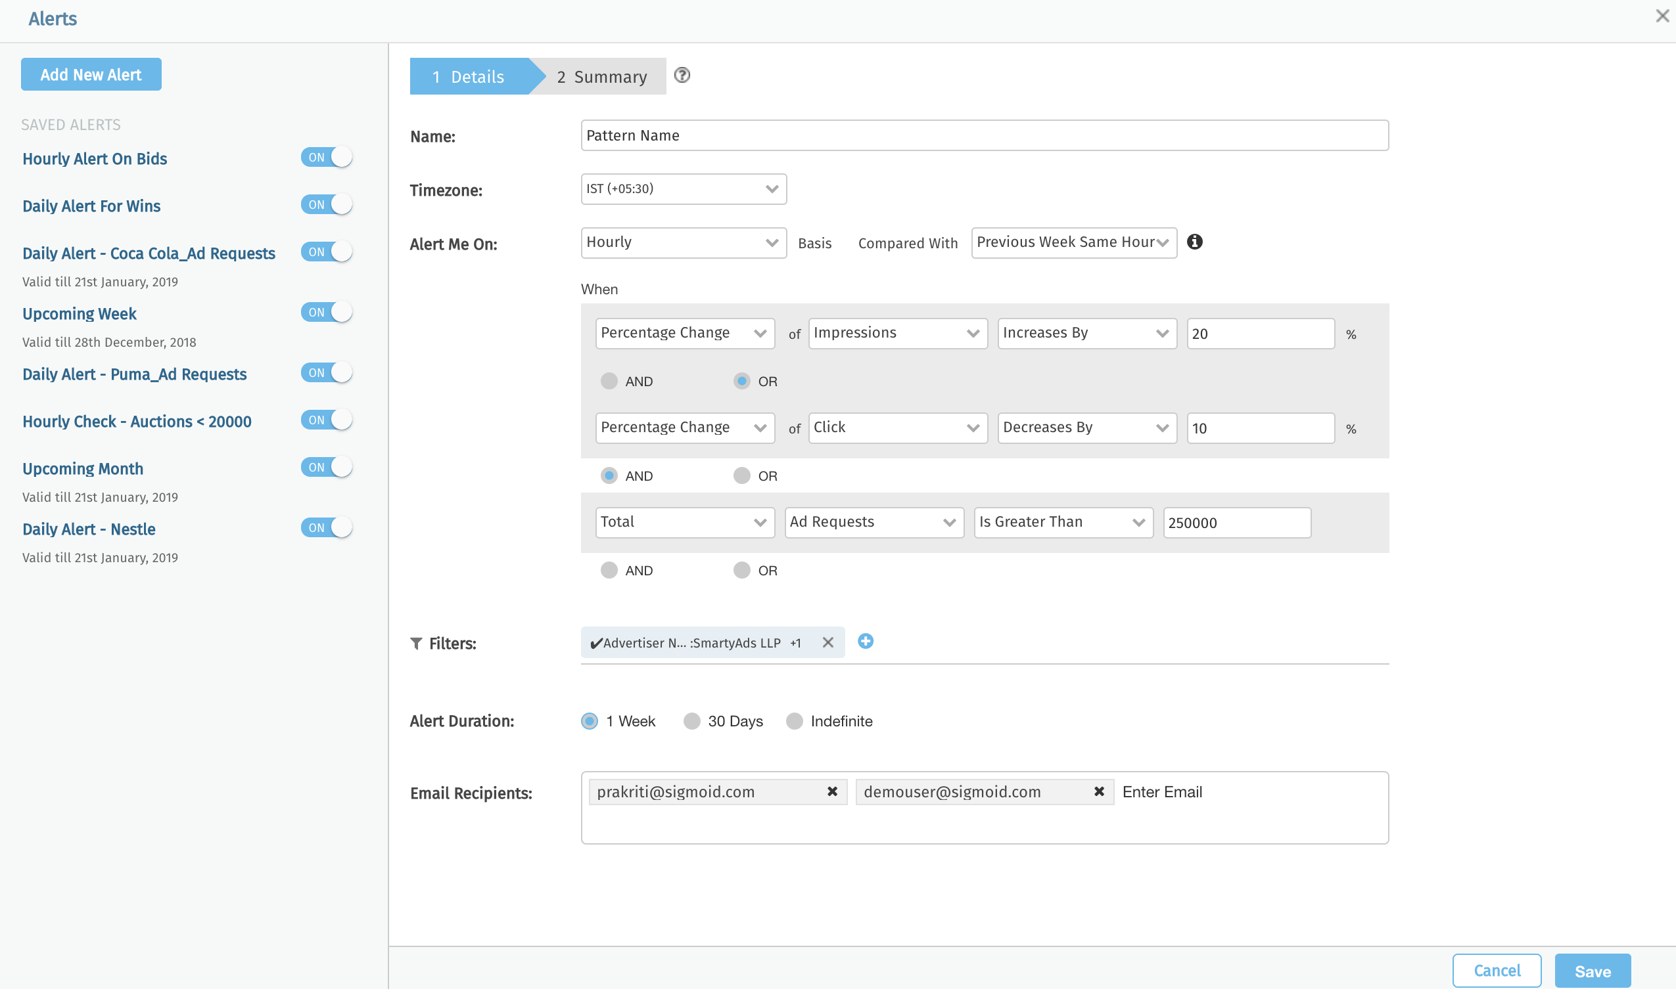Switch to the 2 Summary tab

601,77
